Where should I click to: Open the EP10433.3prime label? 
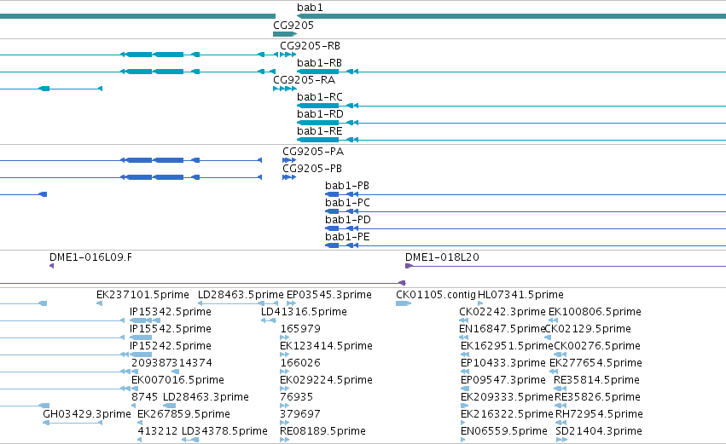tap(503, 364)
